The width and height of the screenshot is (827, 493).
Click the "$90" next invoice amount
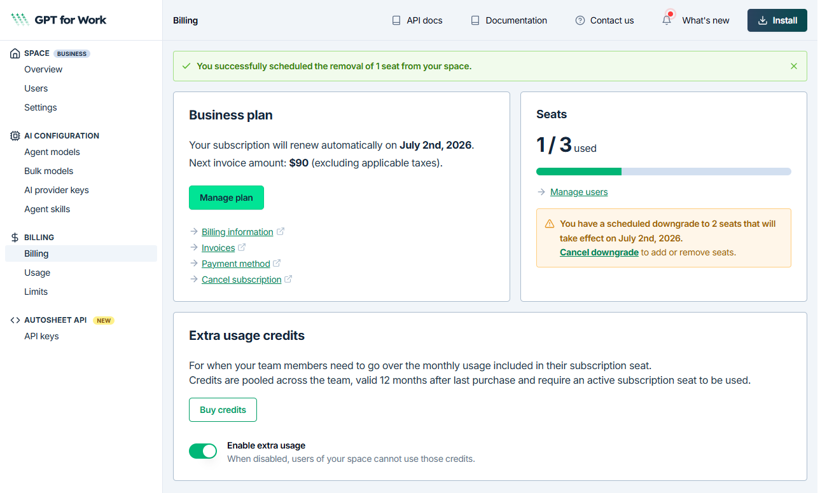pos(299,163)
